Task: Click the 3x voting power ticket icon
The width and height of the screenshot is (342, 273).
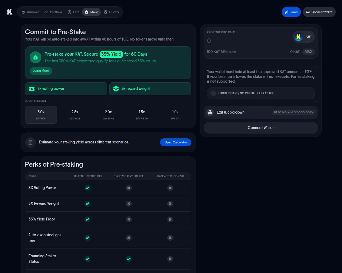Action: (x=32, y=89)
